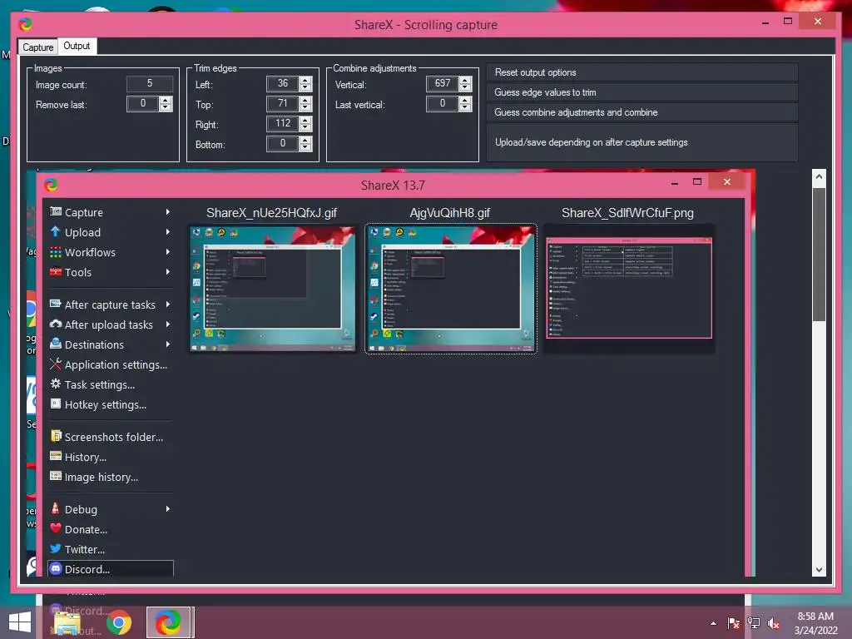Click the ShareX taskbar icon
Viewport: 852px width, 639px height.
(168, 622)
